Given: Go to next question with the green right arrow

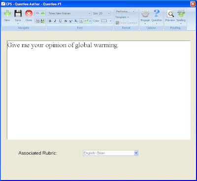Looking at the screenshot, I should click(x=43, y=13).
